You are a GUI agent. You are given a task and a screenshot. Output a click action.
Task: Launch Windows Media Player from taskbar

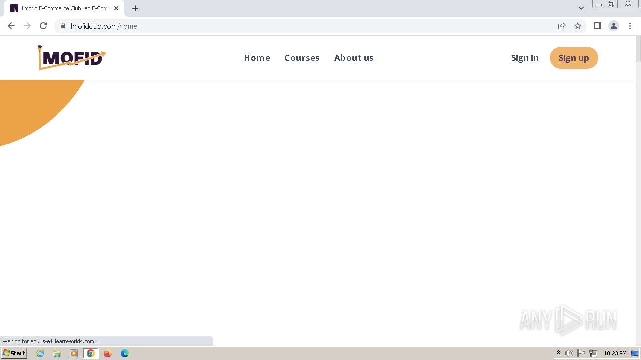click(74, 353)
